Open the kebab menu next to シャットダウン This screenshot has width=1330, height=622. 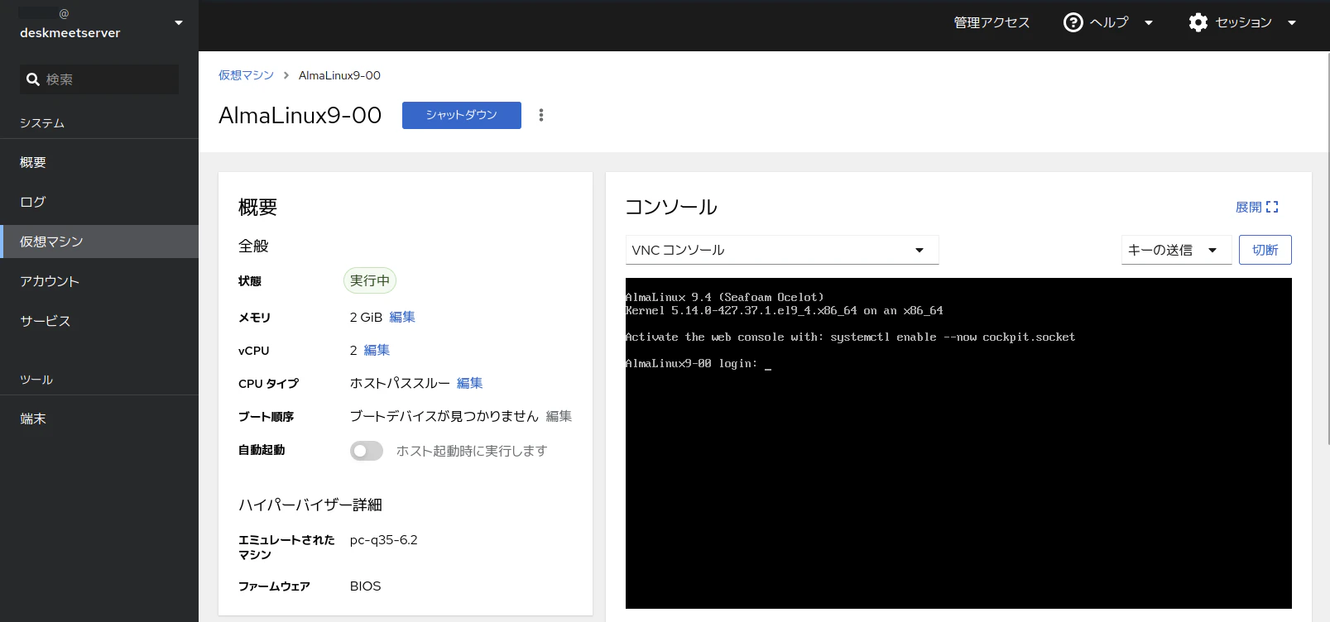click(541, 115)
